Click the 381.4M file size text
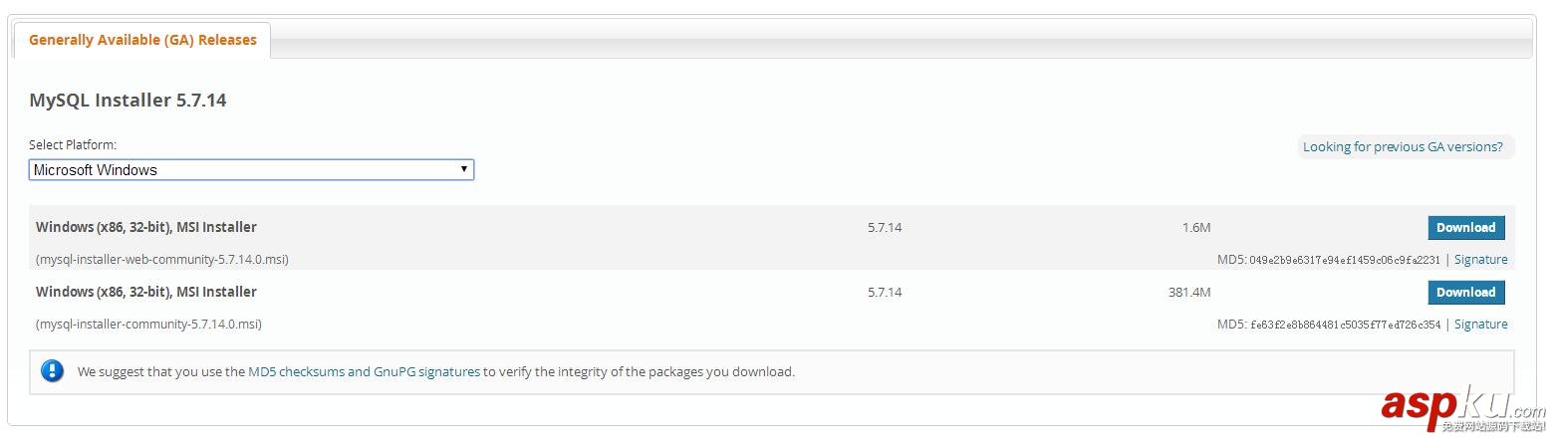 pos(1189,293)
